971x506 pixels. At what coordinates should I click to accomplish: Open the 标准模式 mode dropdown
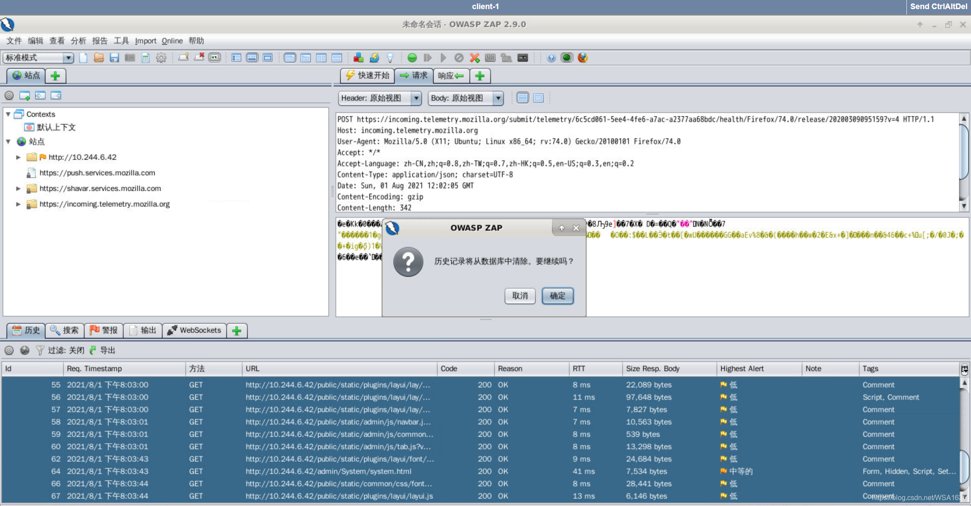(38, 58)
